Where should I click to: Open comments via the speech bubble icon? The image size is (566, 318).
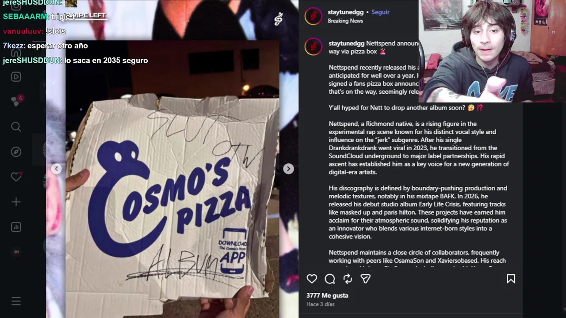point(330,279)
